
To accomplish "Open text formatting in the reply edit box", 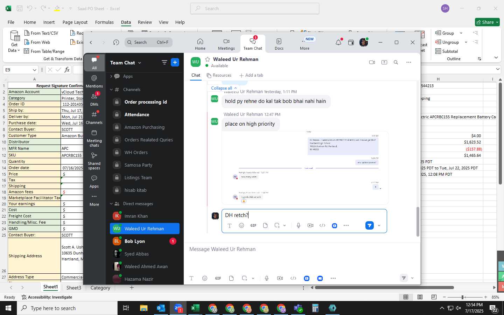I will click(230, 226).
